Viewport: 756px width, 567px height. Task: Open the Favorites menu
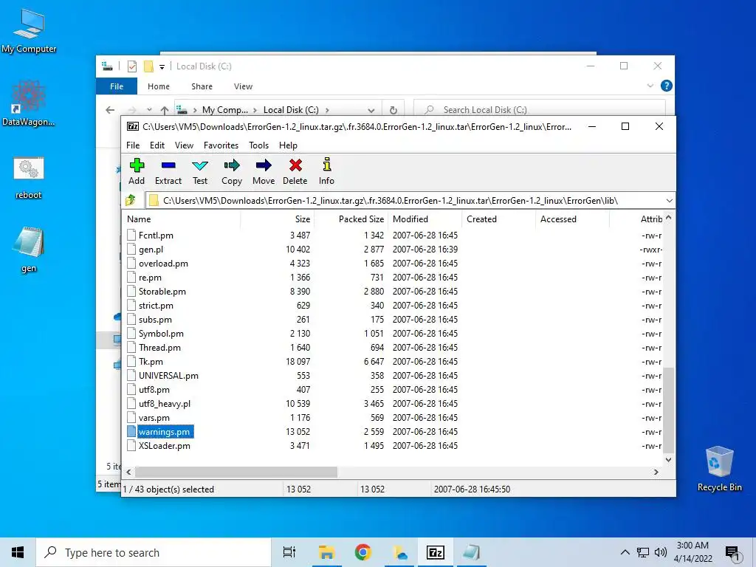tap(221, 145)
